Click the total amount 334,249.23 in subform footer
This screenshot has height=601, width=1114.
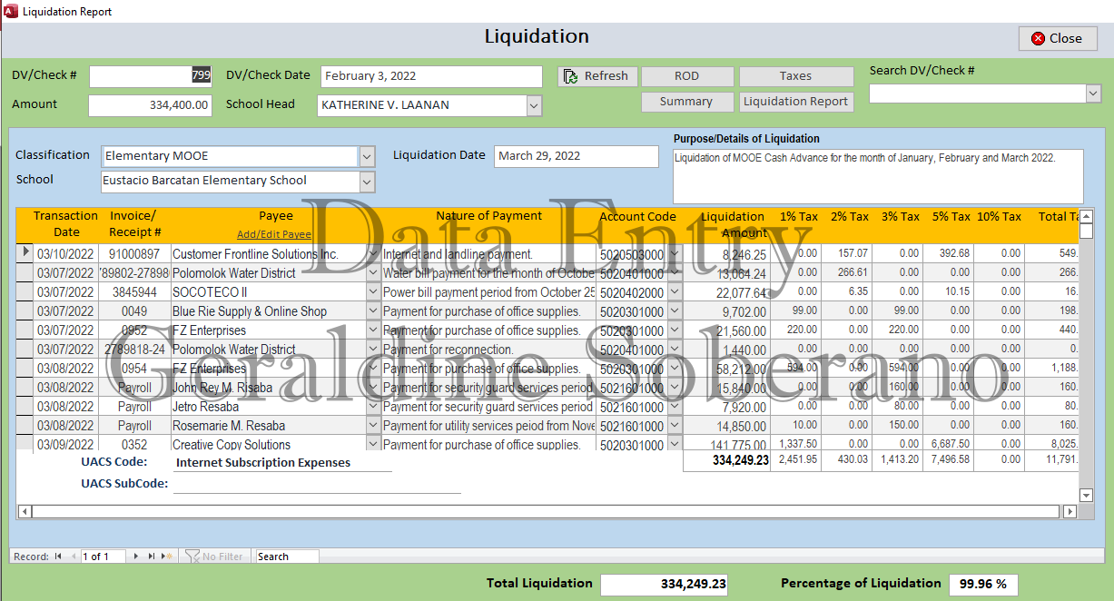pos(725,460)
